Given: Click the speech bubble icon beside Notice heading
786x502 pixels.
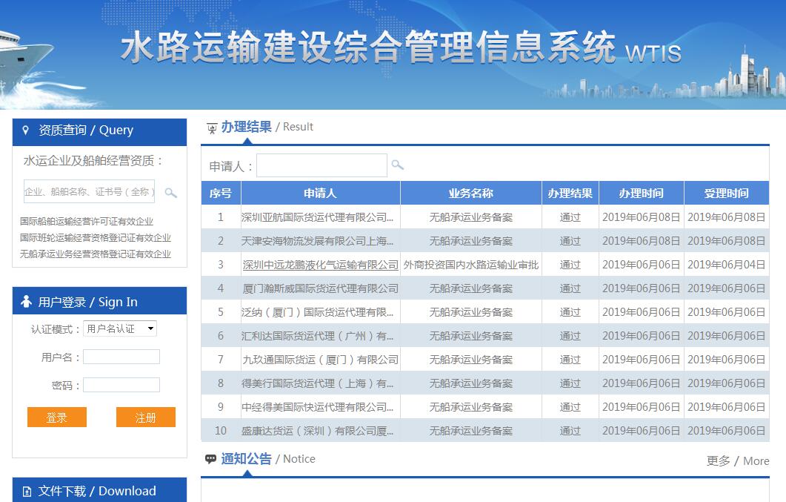Looking at the screenshot, I should coord(211,459).
